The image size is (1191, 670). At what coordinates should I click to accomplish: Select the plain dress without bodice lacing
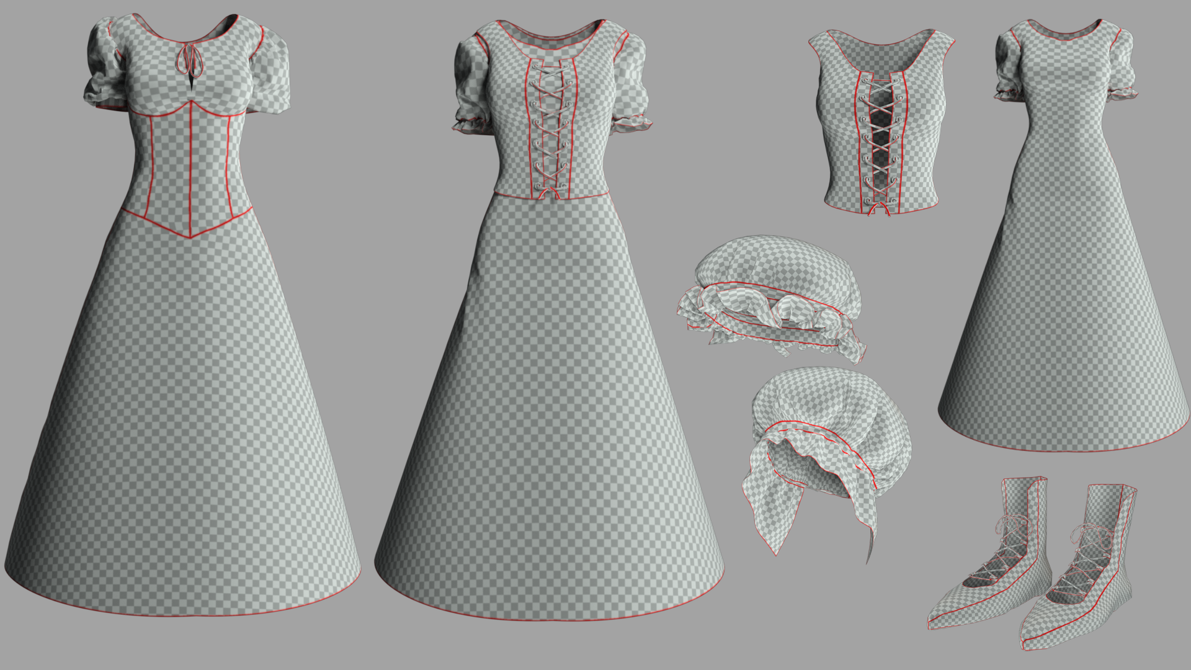pyautogui.click(x=1065, y=234)
